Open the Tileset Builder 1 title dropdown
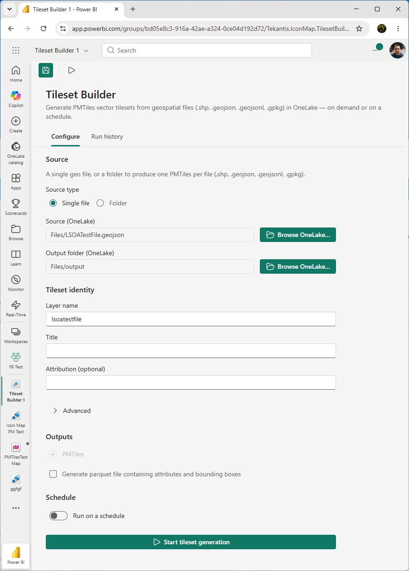409x571 pixels. click(x=62, y=50)
